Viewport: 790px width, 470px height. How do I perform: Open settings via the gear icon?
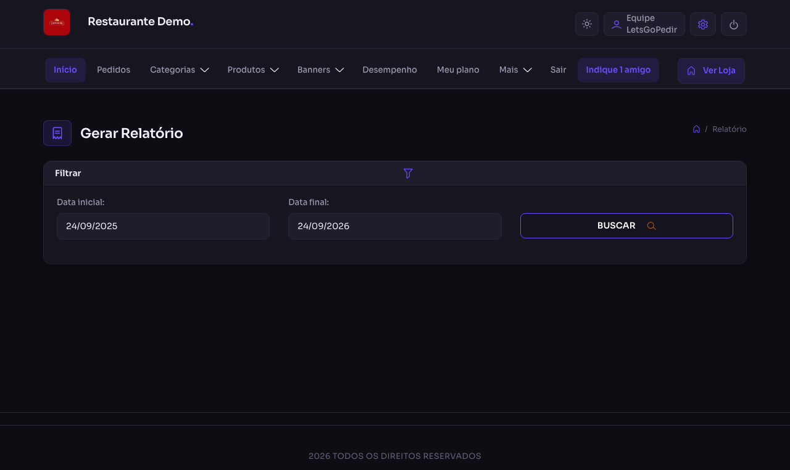(703, 24)
